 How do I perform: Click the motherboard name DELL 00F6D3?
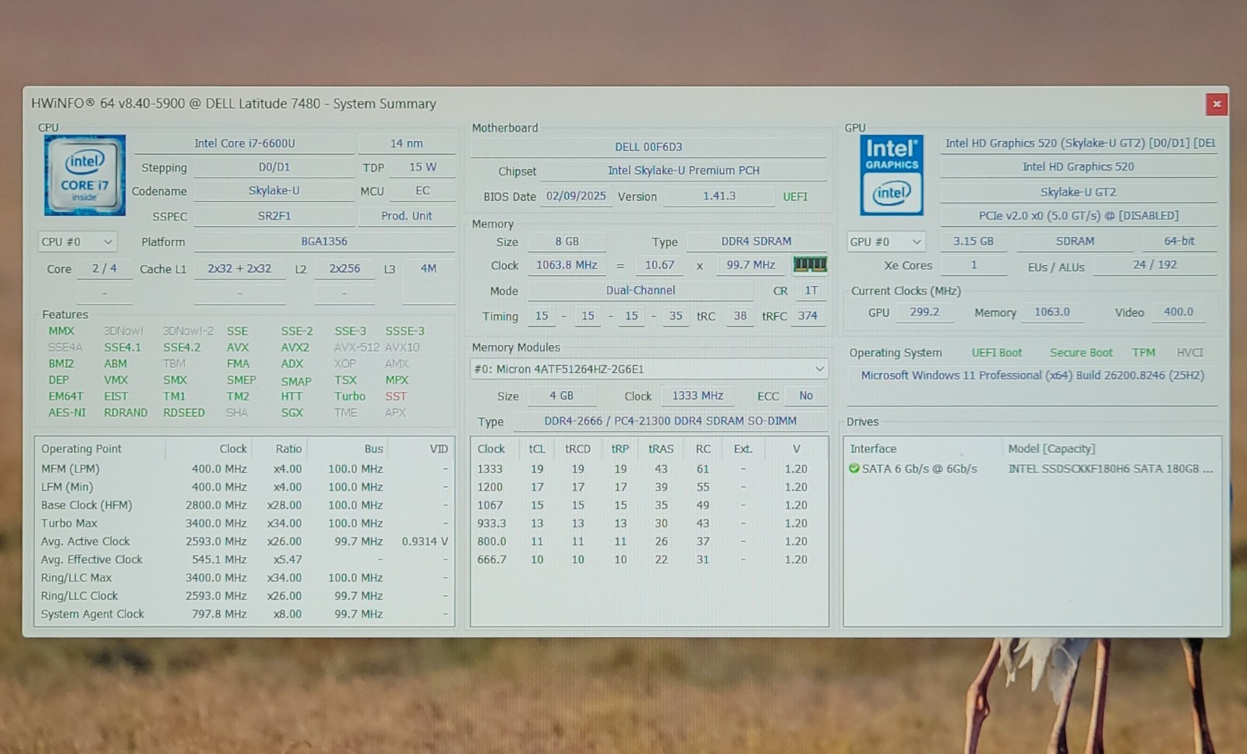point(648,146)
